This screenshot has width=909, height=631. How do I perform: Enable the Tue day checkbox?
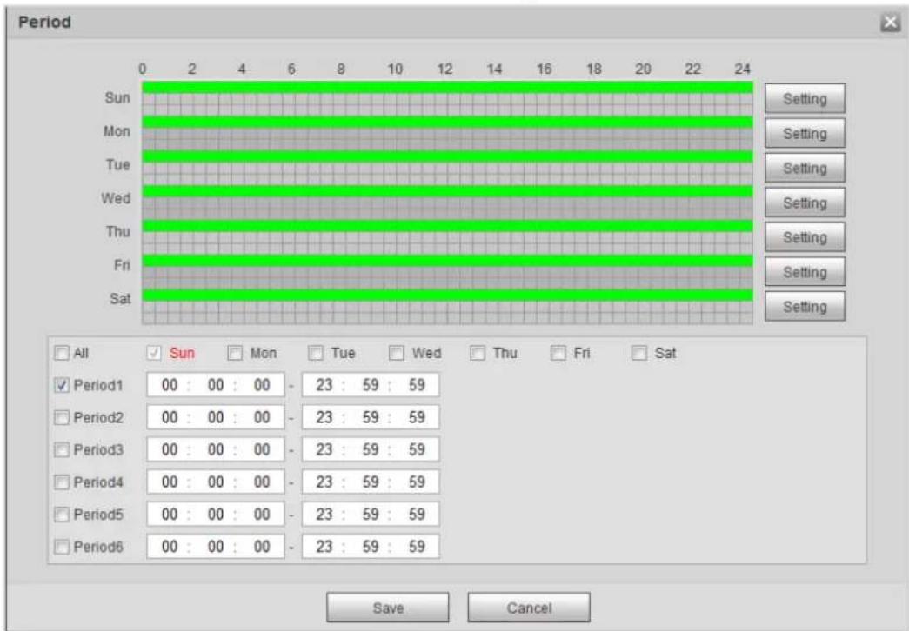(x=316, y=353)
